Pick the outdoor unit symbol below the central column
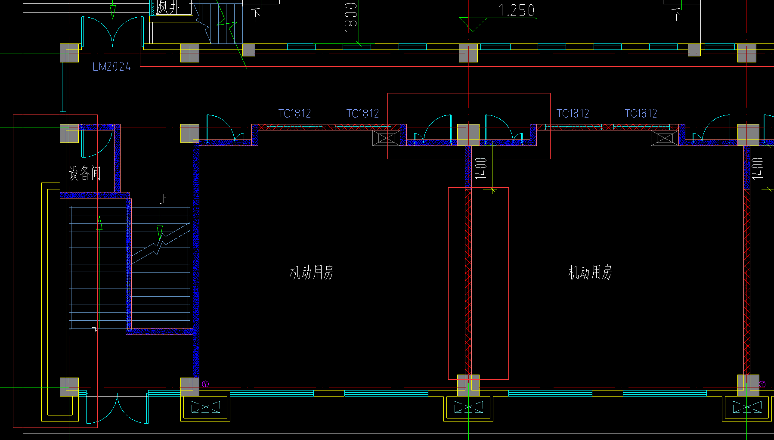This screenshot has height=440, width=774. 468,408
